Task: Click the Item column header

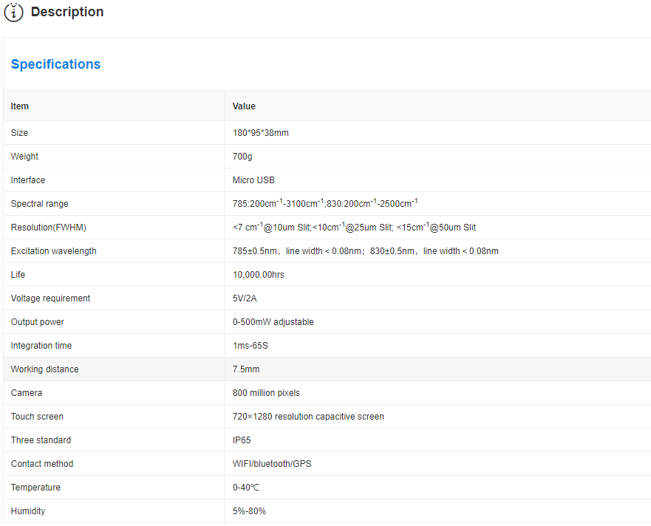Action: click(20, 106)
